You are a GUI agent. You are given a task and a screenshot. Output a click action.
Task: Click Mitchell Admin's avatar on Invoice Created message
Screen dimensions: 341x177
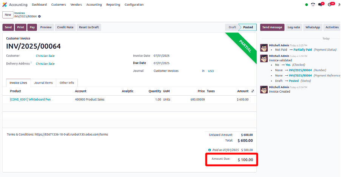click(264, 89)
